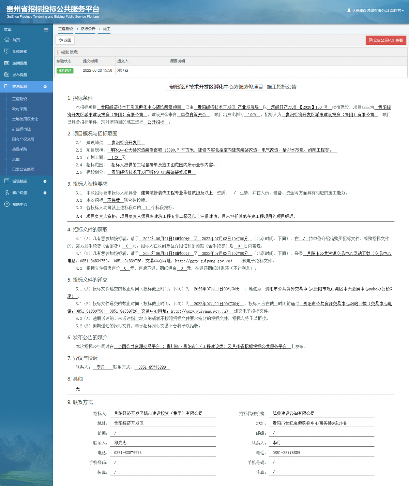Screen dimensions: 409x486
Task: Click the 发布提醒 sidebar icon
Action: point(7,75)
